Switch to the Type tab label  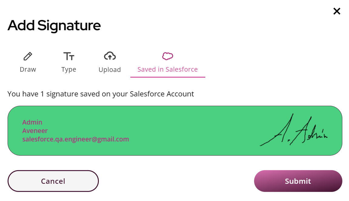69,70
